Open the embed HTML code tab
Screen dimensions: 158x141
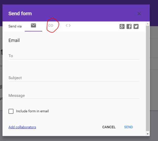(x=68, y=25)
